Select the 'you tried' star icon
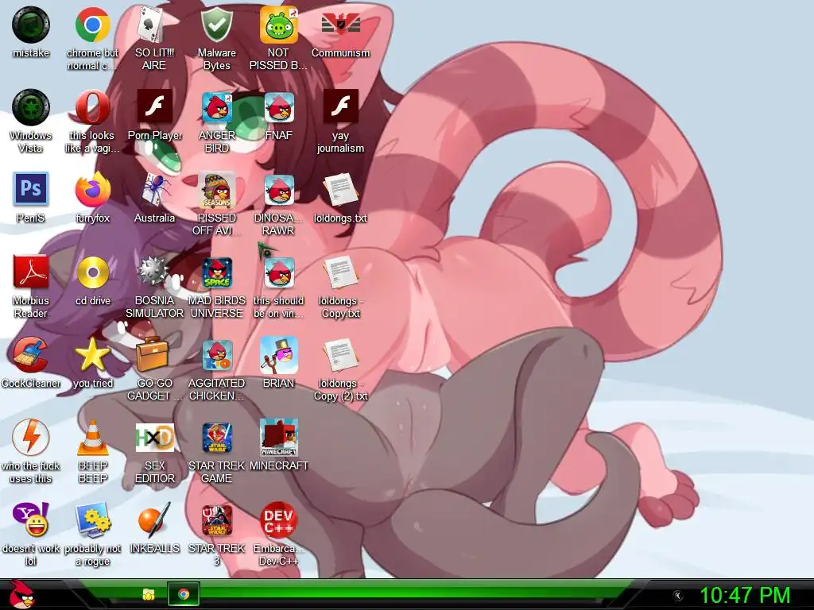 pyautogui.click(x=92, y=355)
